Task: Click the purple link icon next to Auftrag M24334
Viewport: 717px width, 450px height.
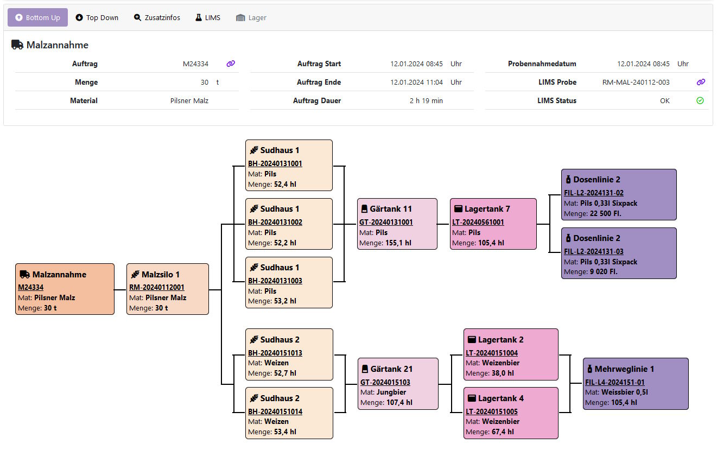Action: click(231, 64)
